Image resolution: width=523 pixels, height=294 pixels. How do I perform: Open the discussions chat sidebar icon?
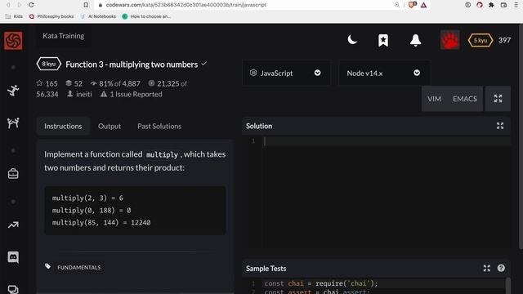tap(13, 289)
